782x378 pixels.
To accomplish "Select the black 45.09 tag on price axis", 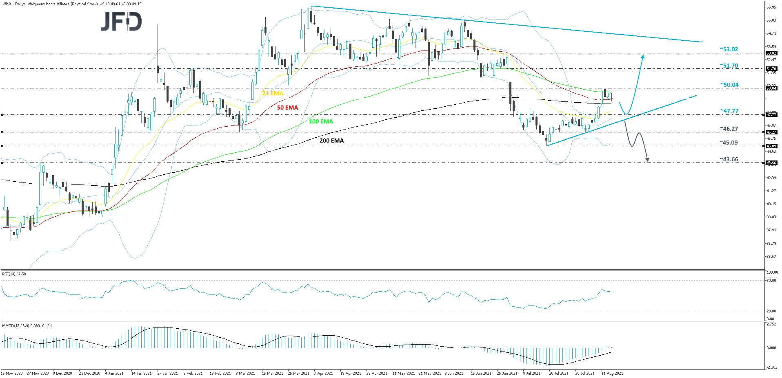I will [771, 146].
